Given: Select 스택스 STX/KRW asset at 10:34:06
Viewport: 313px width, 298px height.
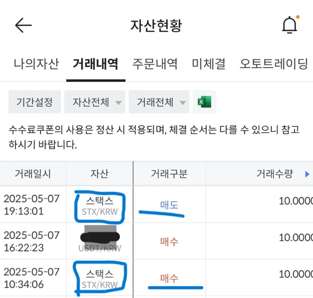Looking at the screenshot, I should (x=99, y=278).
